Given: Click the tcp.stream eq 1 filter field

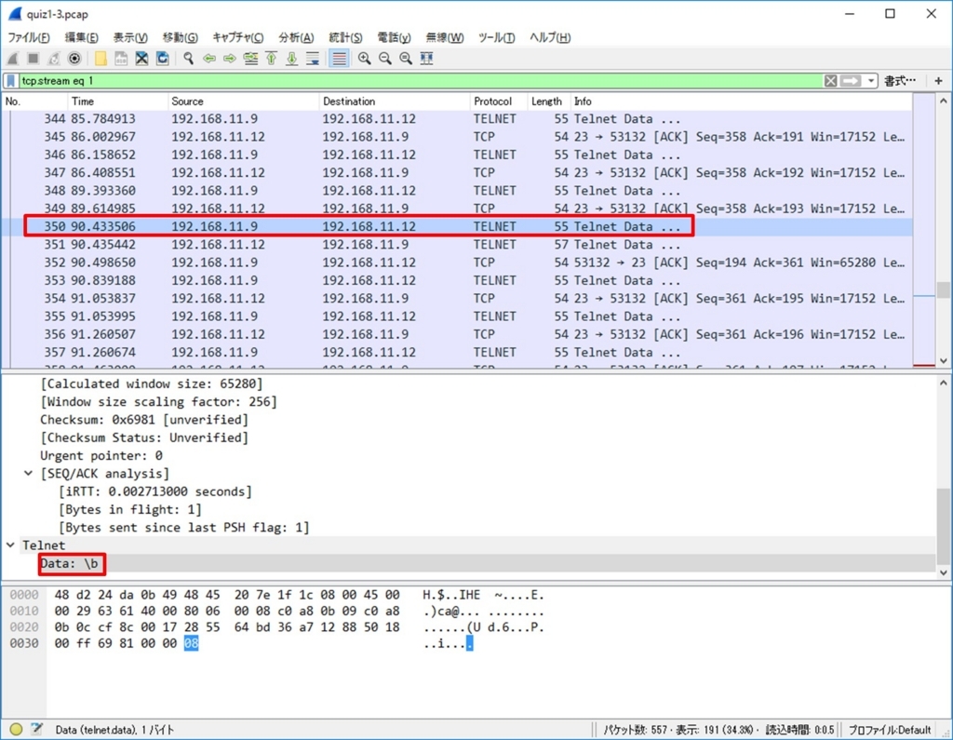Looking at the screenshot, I should tap(420, 81).
